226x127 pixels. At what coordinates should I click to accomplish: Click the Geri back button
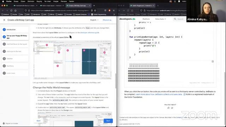(38, 121)
